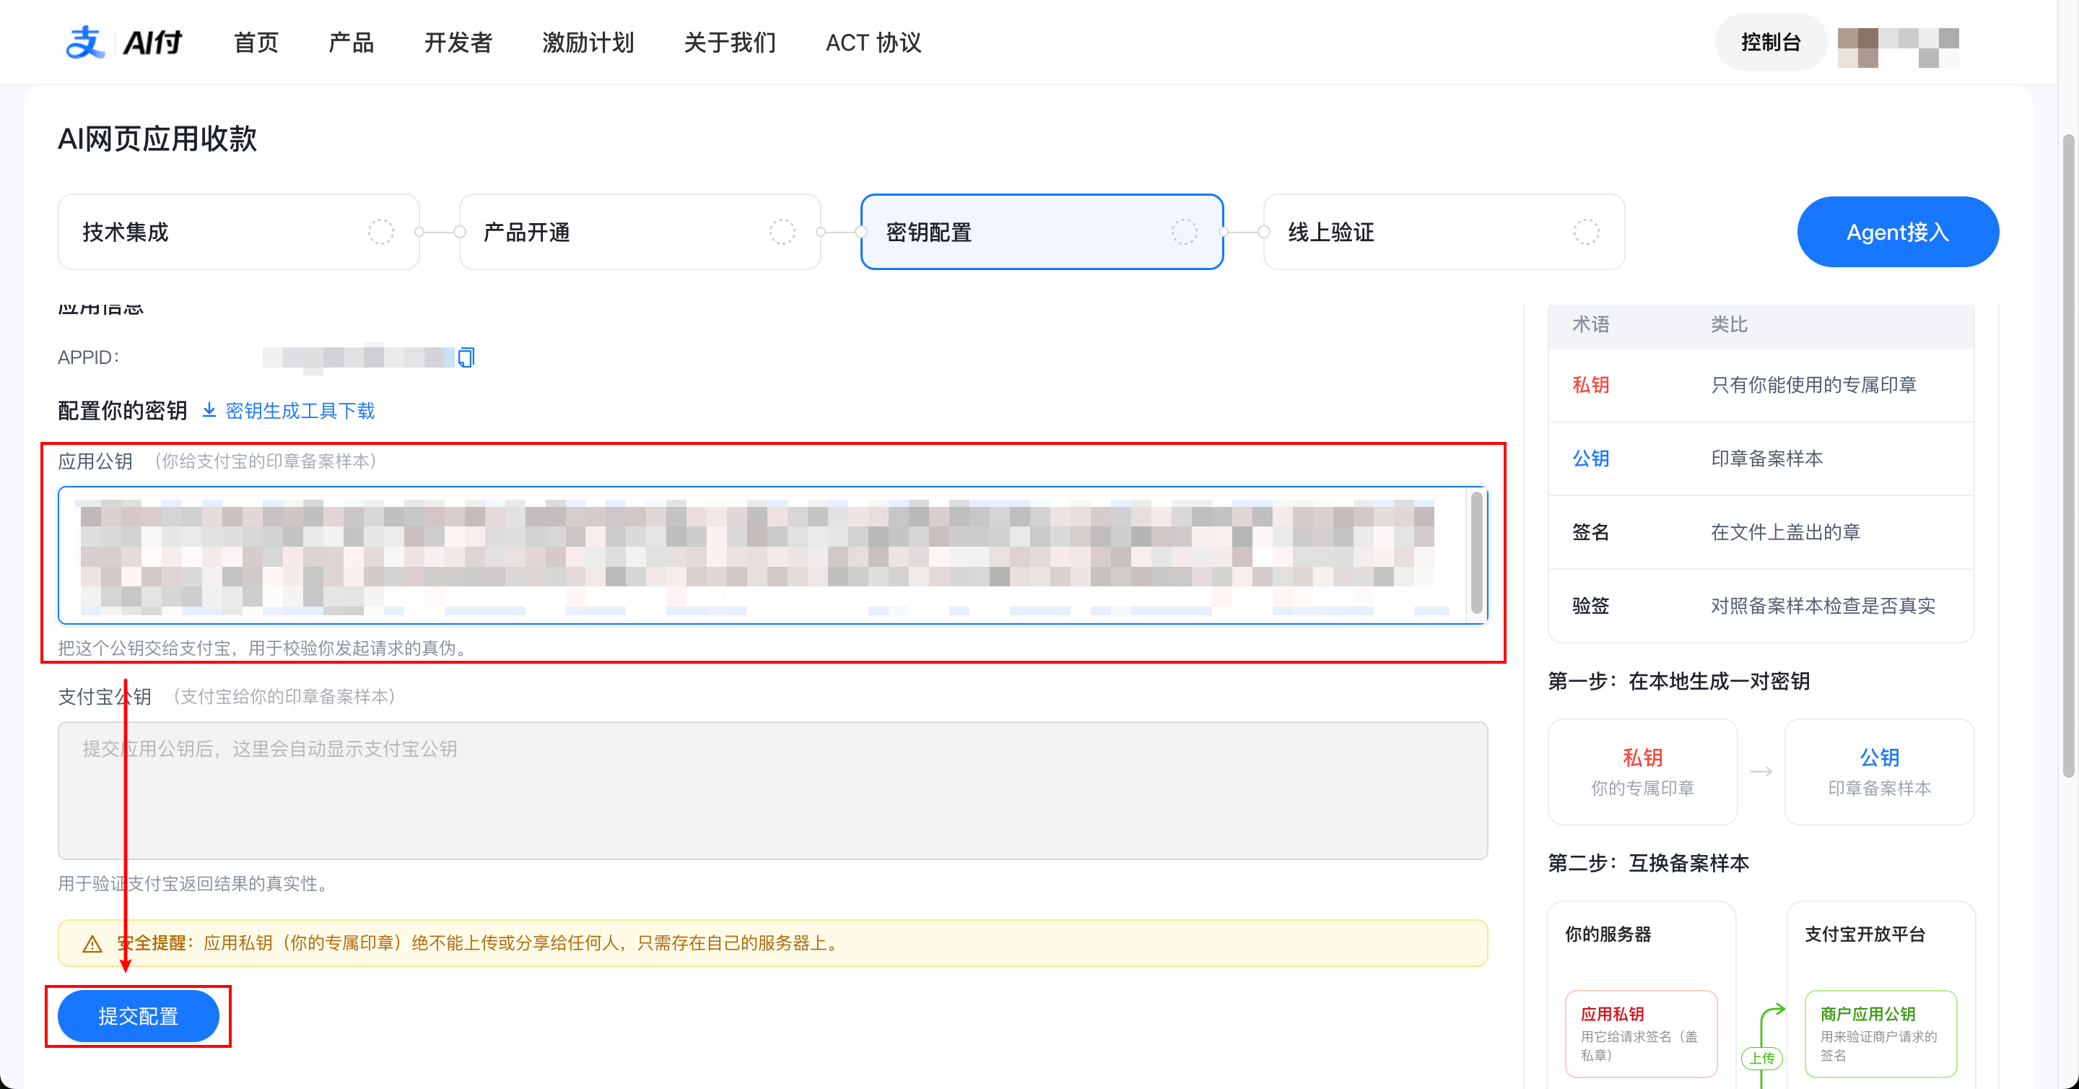Image resolution: width=2079 pixels, height=1089 pixels.
Task: Click the 公钥 印章备案样本 card
Action: tap(1879, 772)
